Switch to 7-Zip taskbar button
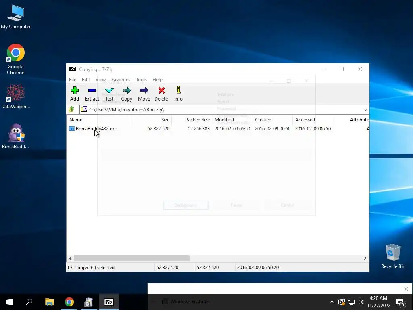 (x=109, y=302)
